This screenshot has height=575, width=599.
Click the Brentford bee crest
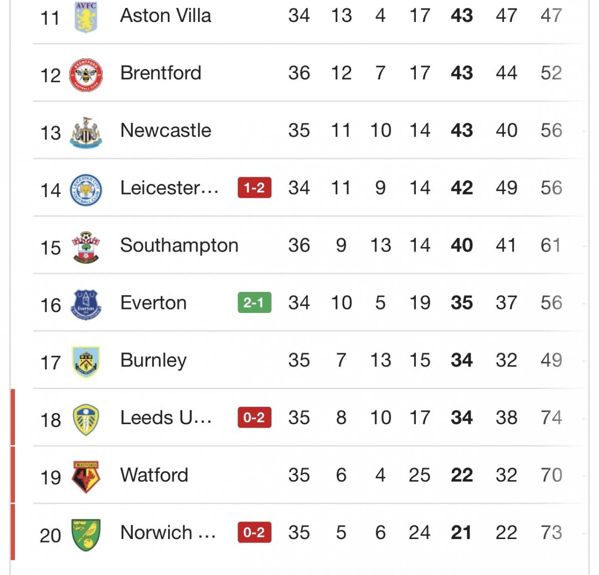point(86,75)
